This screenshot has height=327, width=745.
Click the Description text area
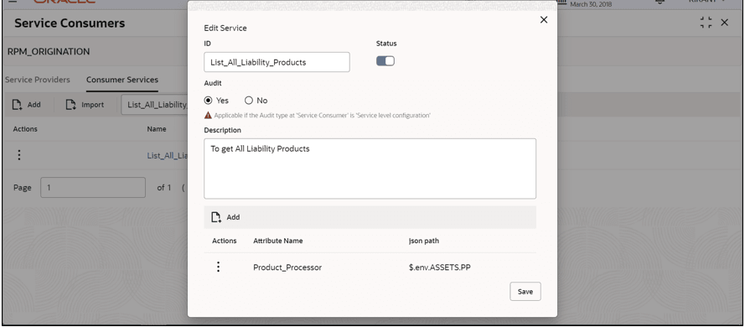(x=370, y=169)
